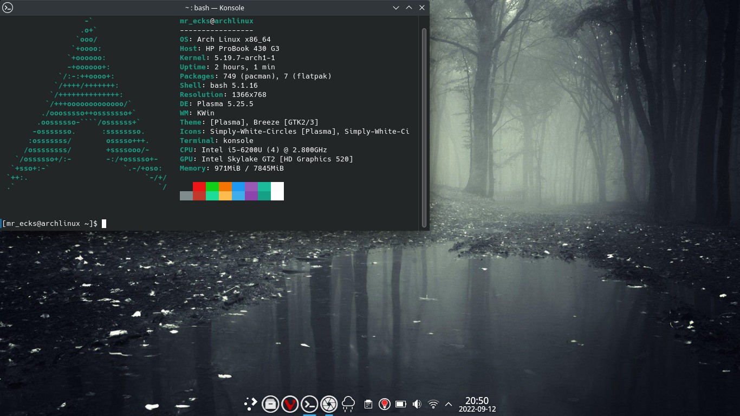Image resolution: width=740 pixels, height=416 pixels.
Task: Click the 'CPU: Intel i5-6200U' line
Action: tap(254, 149)
